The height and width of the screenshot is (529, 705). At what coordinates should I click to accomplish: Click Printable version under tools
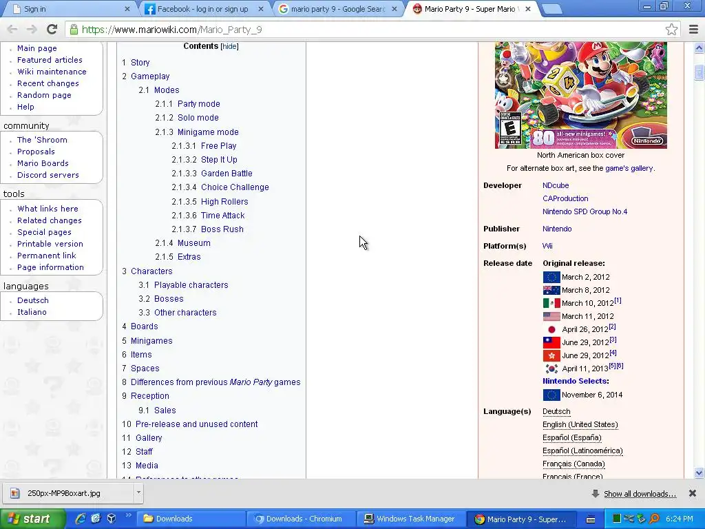(x=50, y=244)
